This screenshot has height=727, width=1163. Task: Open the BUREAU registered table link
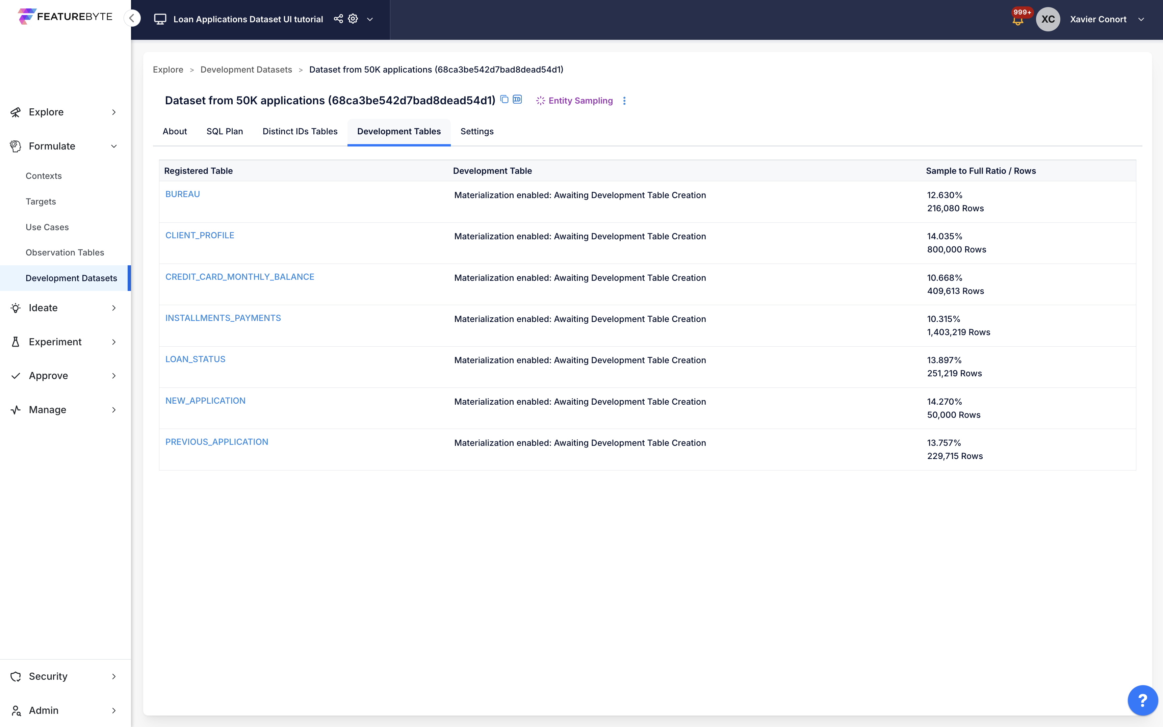coord(182,194)
